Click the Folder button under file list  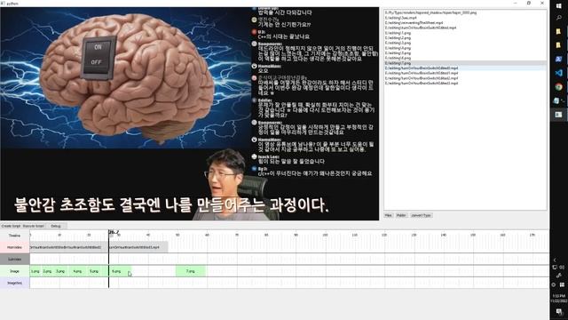point(401,215)
